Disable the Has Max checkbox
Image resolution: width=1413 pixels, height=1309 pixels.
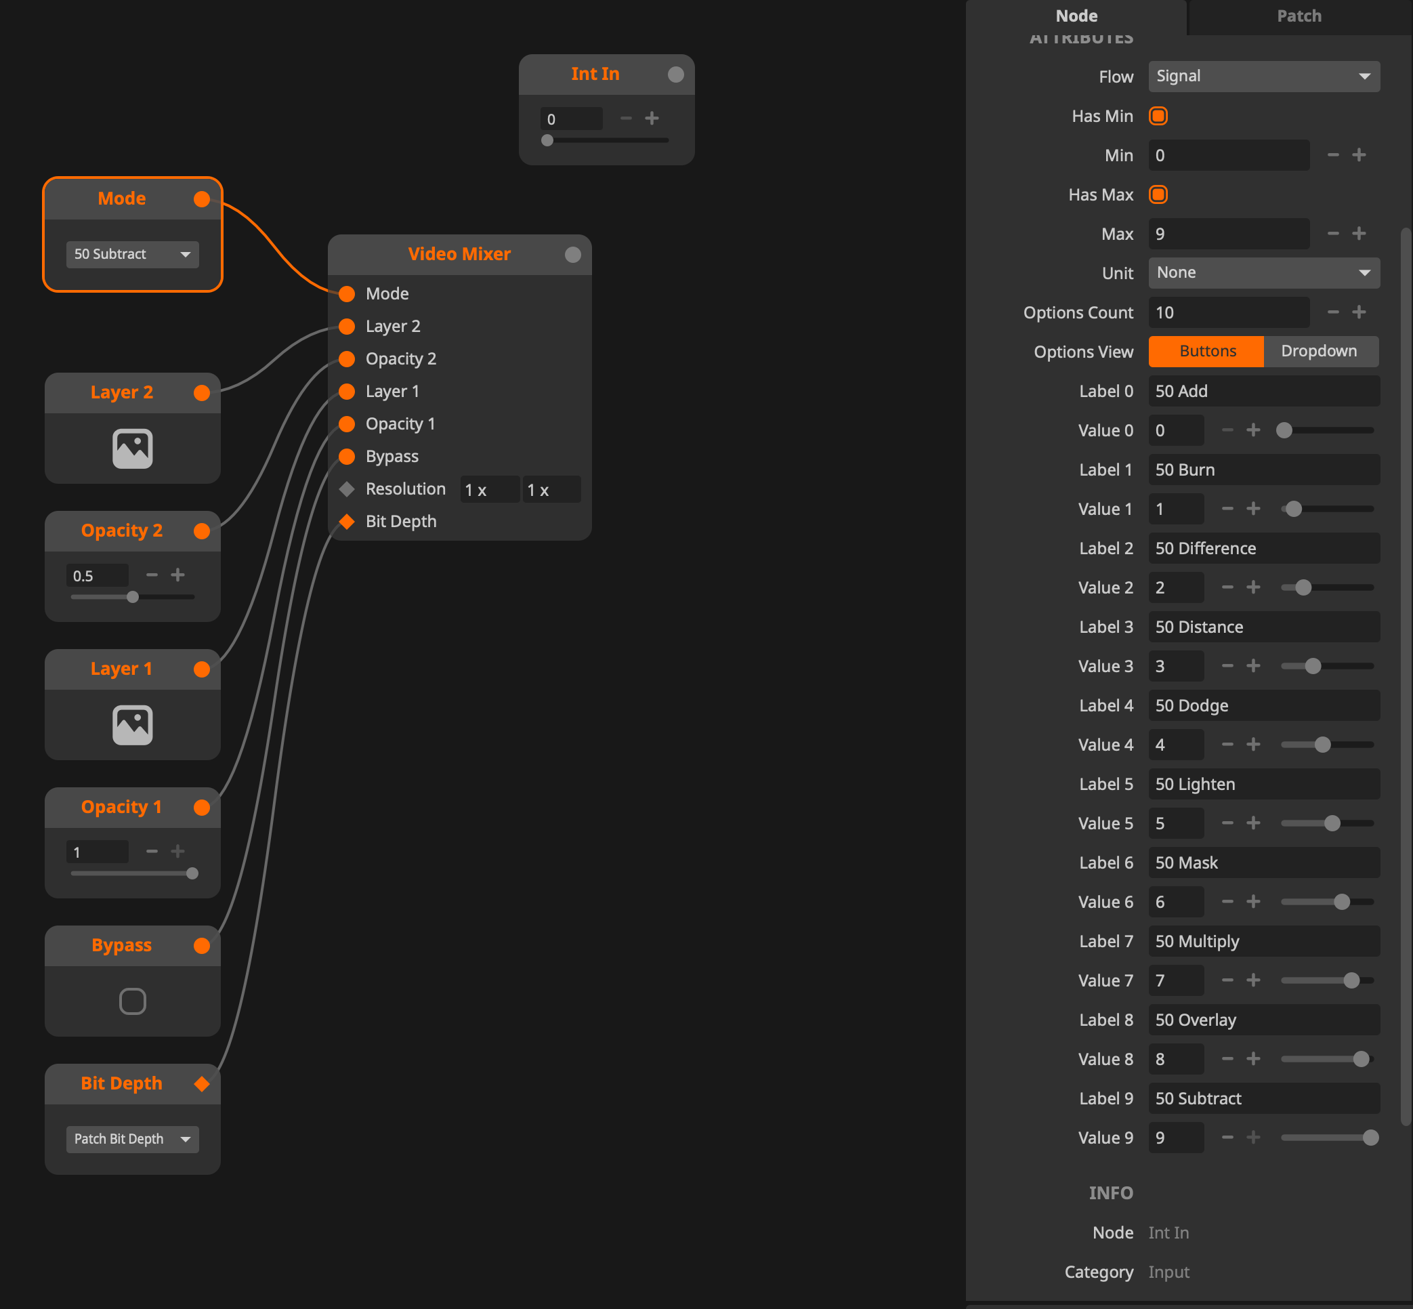tap(1158, 195)
